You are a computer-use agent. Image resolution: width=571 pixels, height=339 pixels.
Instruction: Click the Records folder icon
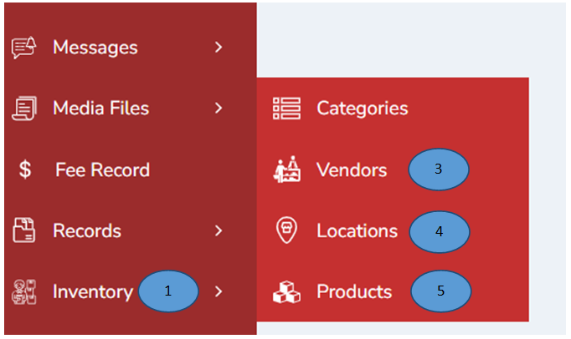pyautogui.click(x=23, y=231)
